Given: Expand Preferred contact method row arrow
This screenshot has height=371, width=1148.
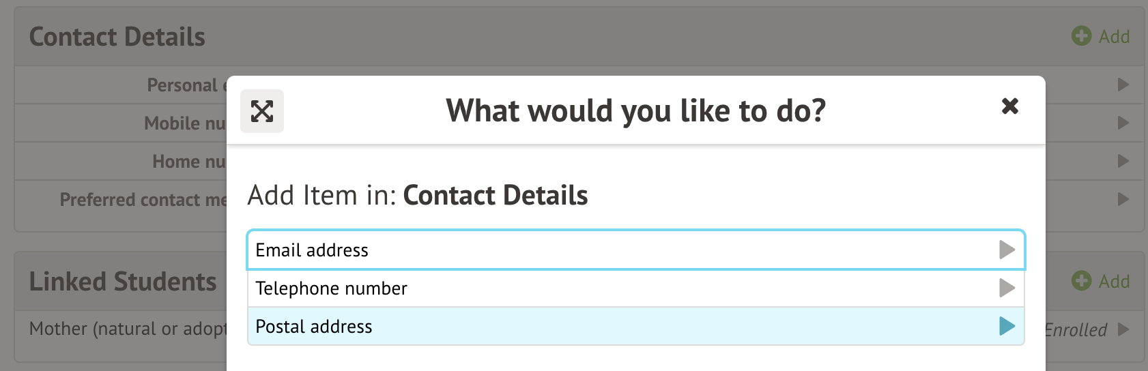Looking at the screenshot, I should (1123, 200).
